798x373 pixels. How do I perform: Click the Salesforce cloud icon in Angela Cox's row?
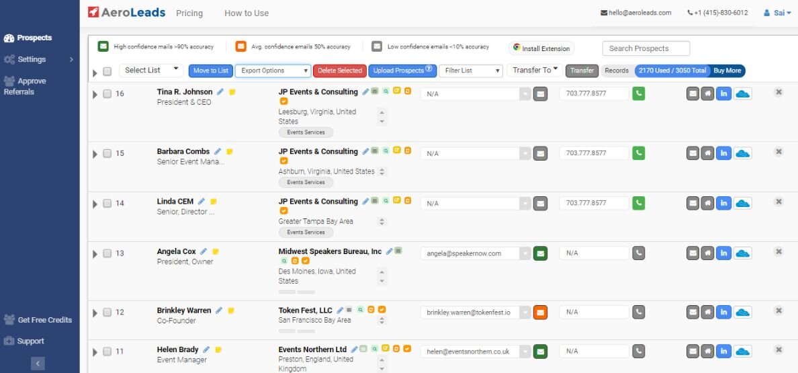742,253
